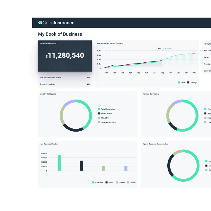Click the $11,280,540 net written premium card

coord(65,56)
